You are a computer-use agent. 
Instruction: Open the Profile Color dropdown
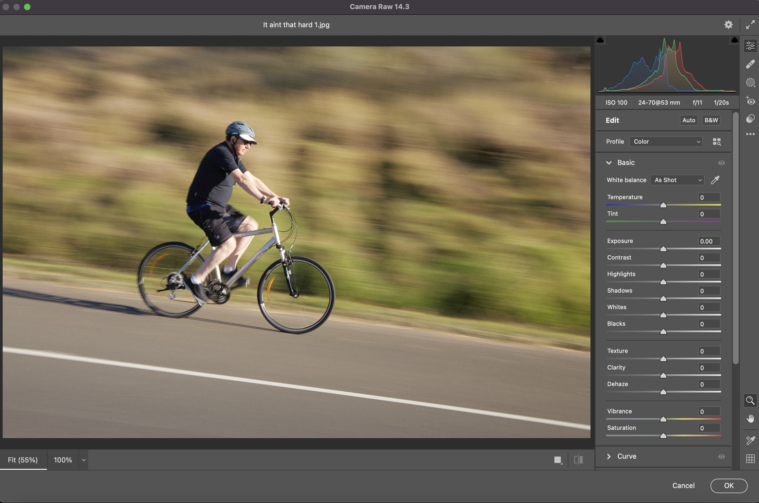(666, 142)
